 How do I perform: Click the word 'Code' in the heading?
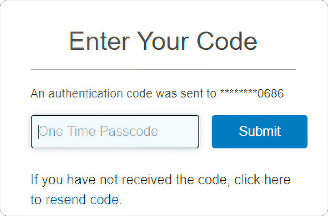click(x=227, y=41)
